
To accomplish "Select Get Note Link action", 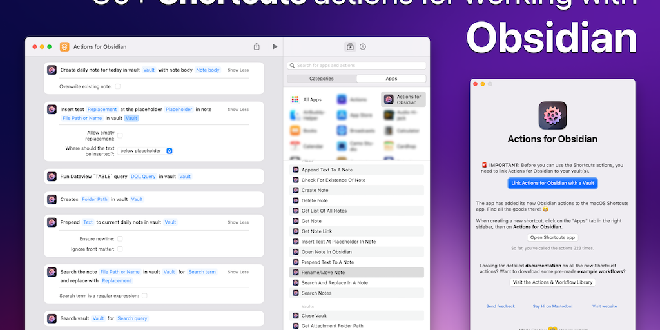I will 356,231.
